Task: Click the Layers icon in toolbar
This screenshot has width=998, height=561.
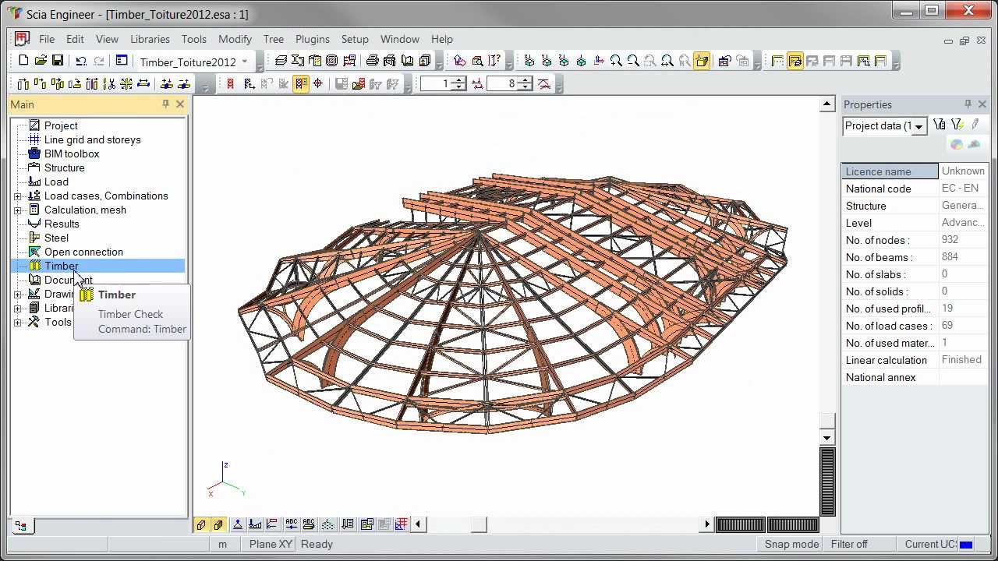Action: pos(281,61)
